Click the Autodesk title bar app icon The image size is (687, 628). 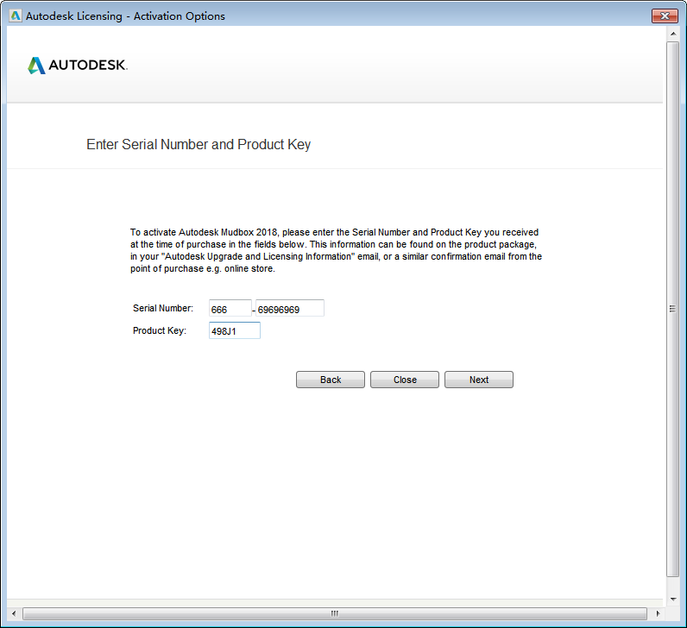point(16,16)
